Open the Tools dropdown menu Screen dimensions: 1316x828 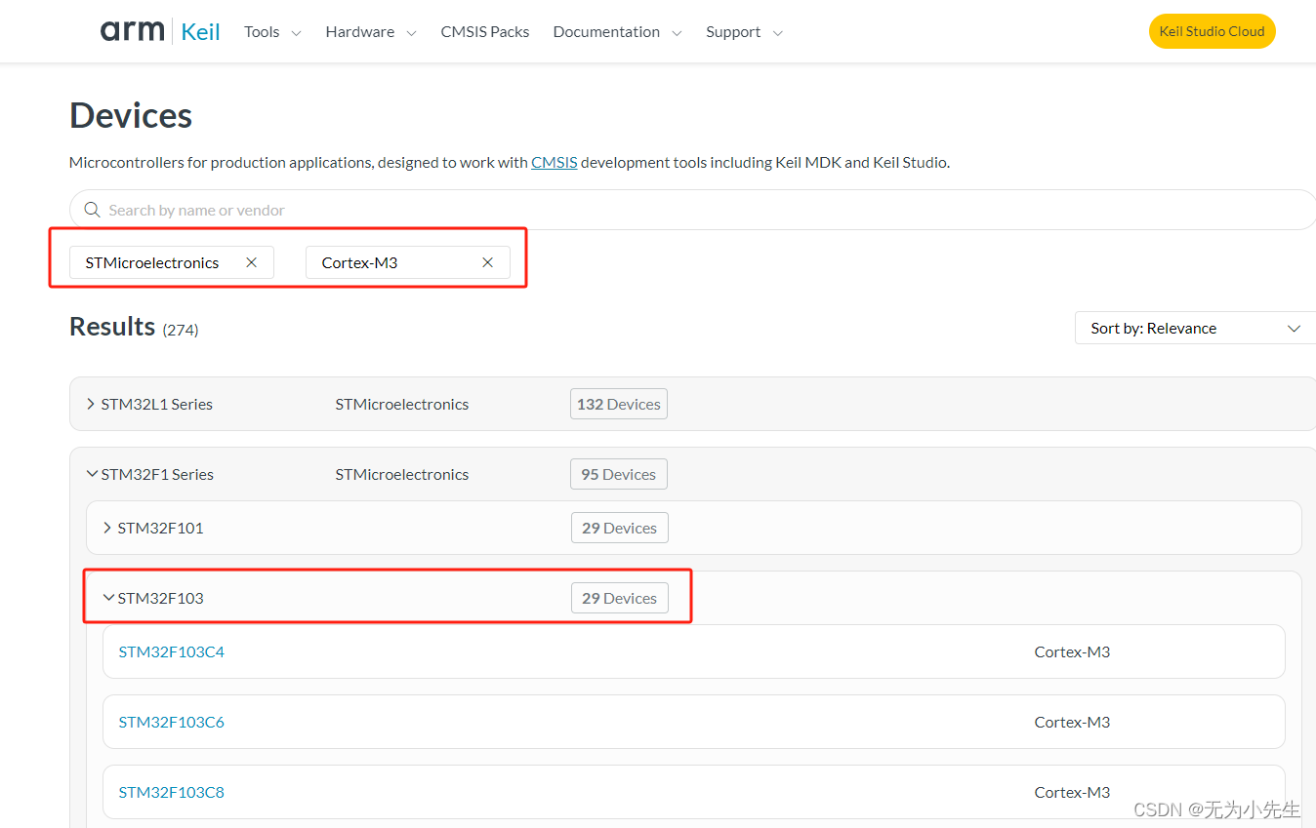[x=272, y=32]
